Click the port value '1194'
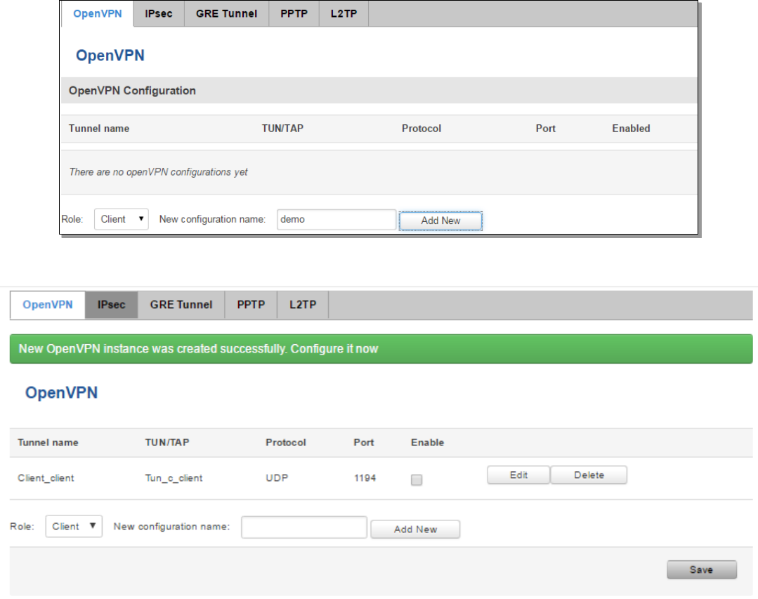 pos(365,478)
